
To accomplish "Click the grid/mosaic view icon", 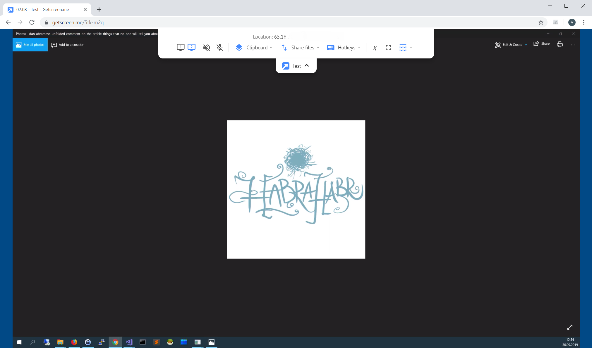I will [x=402, y=48].
